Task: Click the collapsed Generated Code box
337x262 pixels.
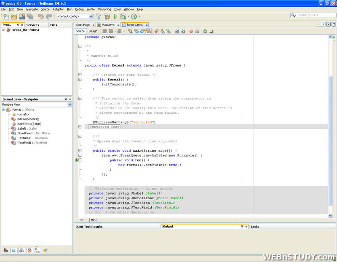Action: pyautogui.click(x=104, y=127)
